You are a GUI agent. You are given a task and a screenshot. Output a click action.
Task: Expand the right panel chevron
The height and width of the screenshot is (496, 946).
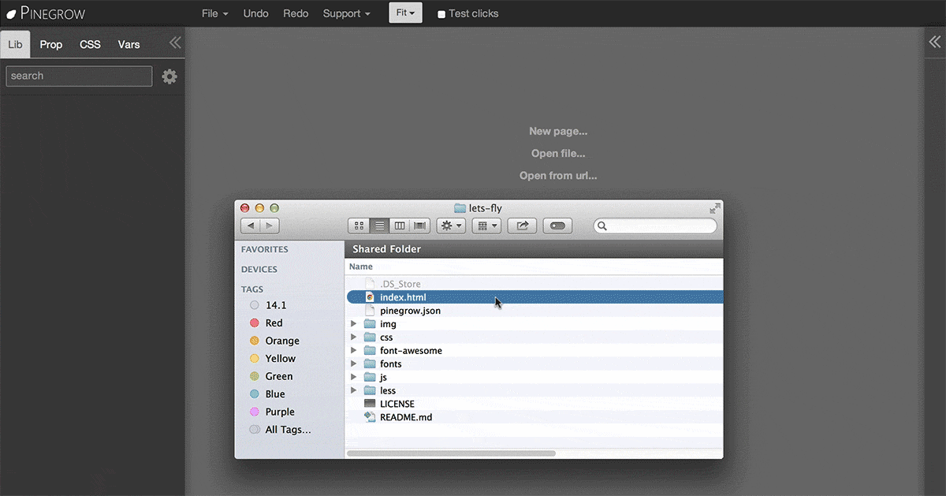934,42
